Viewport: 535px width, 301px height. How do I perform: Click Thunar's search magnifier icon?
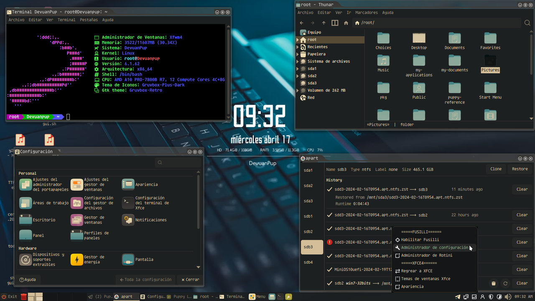point(527,23)
